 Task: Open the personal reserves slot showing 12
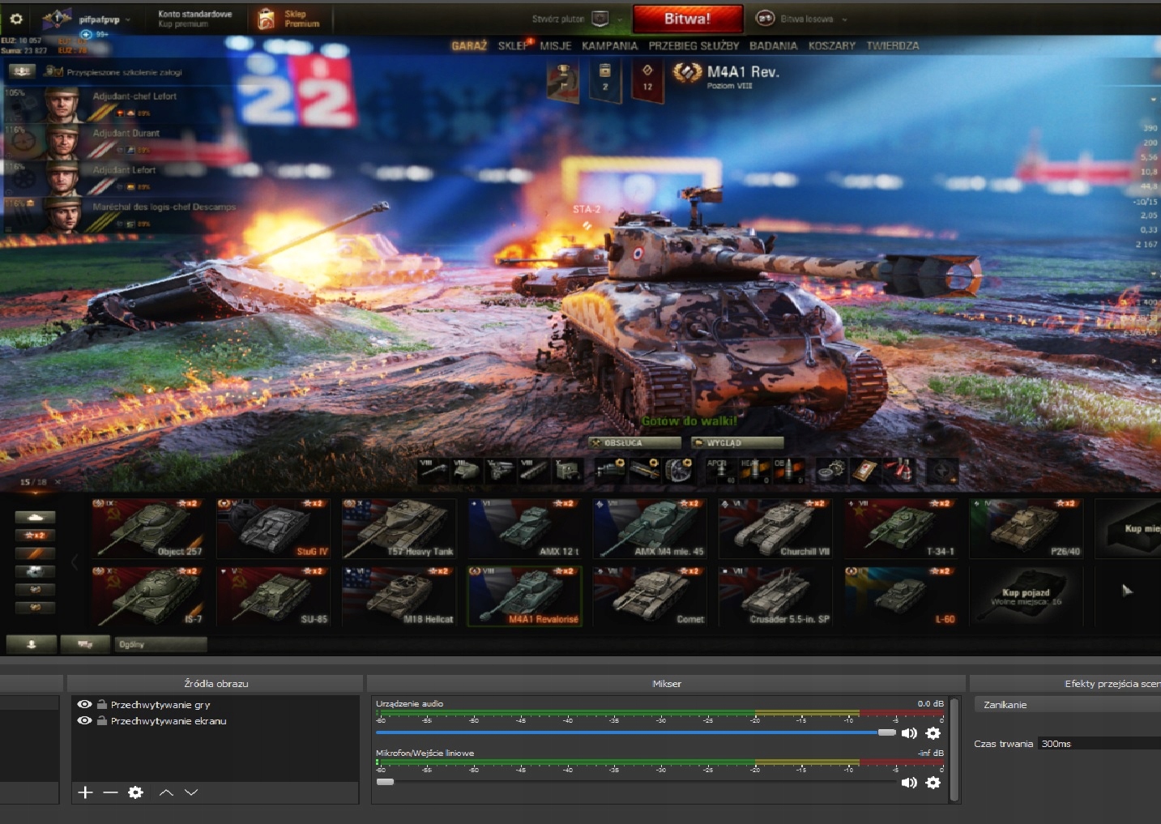pyautogui.click(x=647, y=79)
